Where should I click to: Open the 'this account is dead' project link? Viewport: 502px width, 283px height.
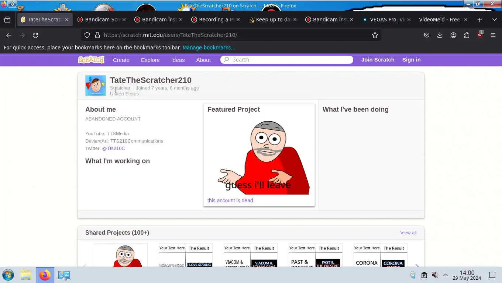coord(230,200)
